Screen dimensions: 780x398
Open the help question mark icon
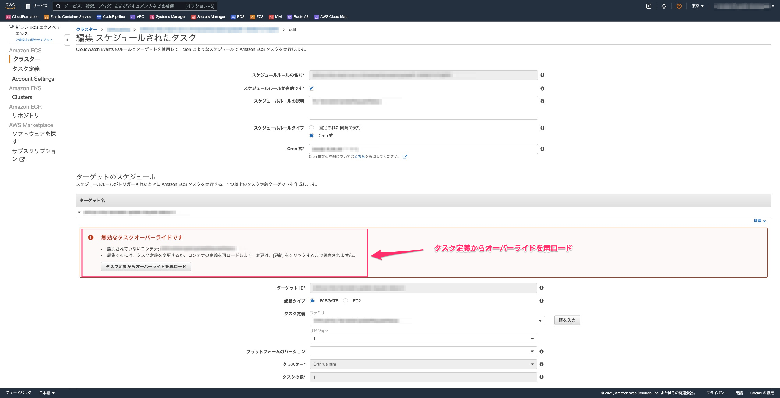pyautogui.click(x=679, y=6)
